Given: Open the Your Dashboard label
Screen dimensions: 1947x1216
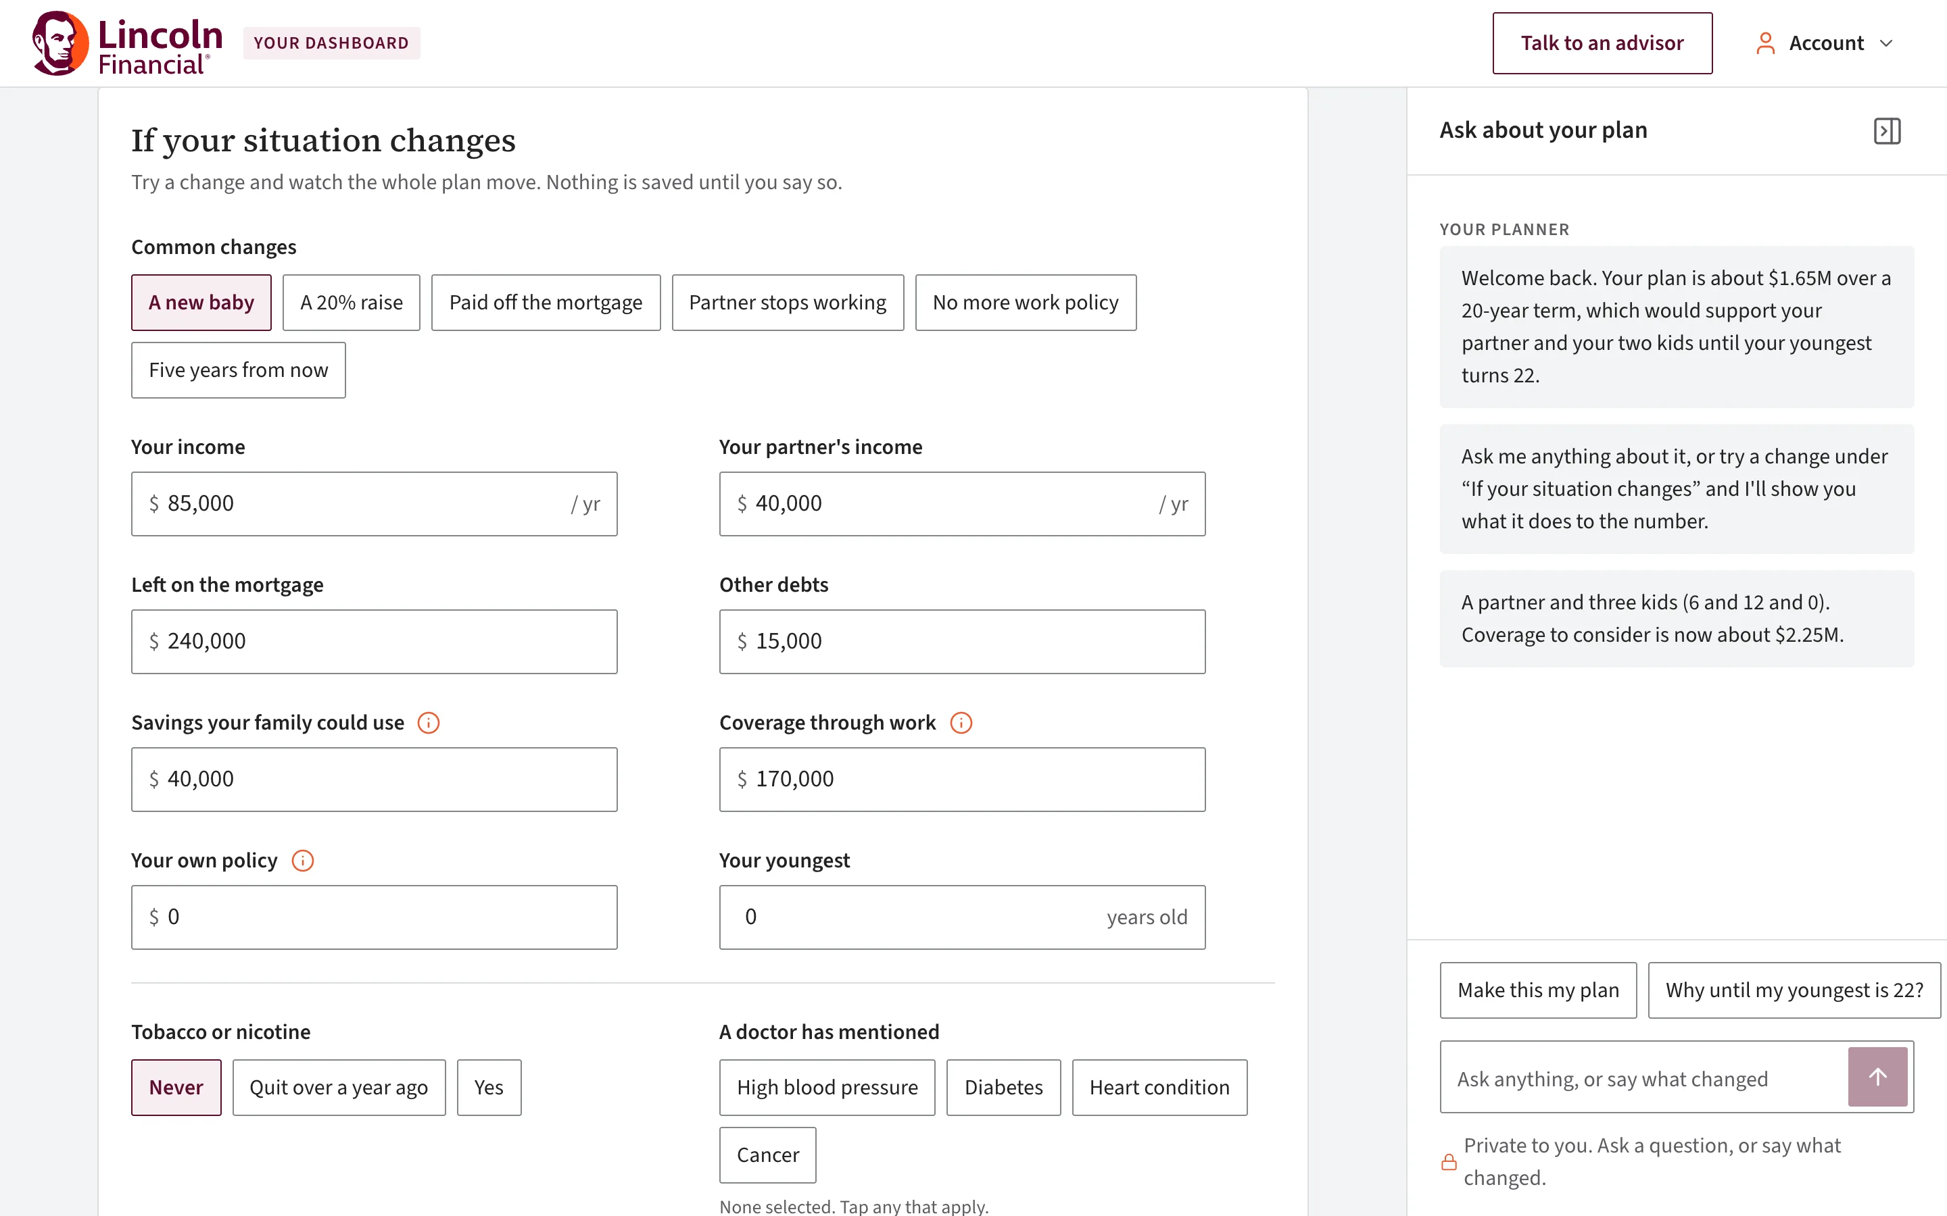Looking at the screenshot, I should coord(331,43).
